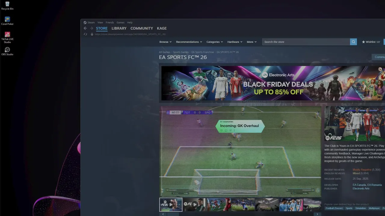Open the Steam menu
Viewport: 385px width, 216px height.
coord(89,22)
